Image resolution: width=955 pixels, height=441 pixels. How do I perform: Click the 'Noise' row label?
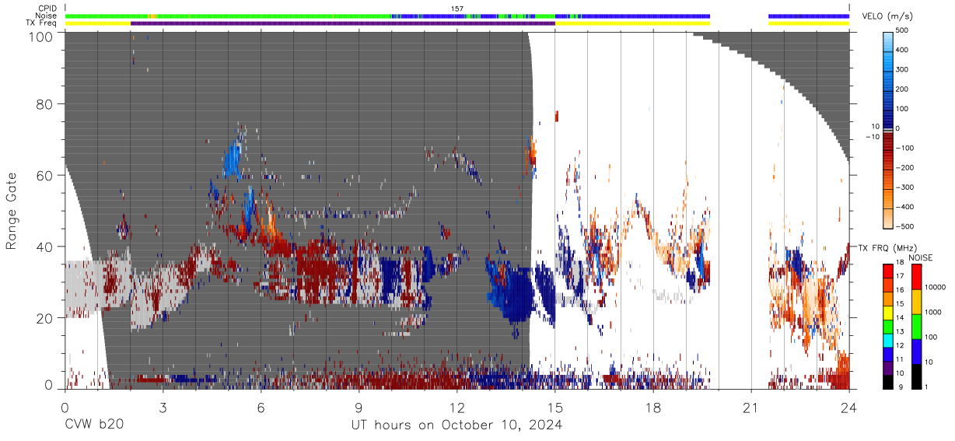point(45,16)
